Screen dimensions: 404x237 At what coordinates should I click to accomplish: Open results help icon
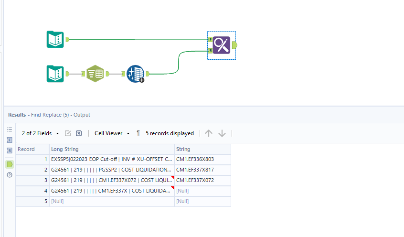tap(10, 175)
